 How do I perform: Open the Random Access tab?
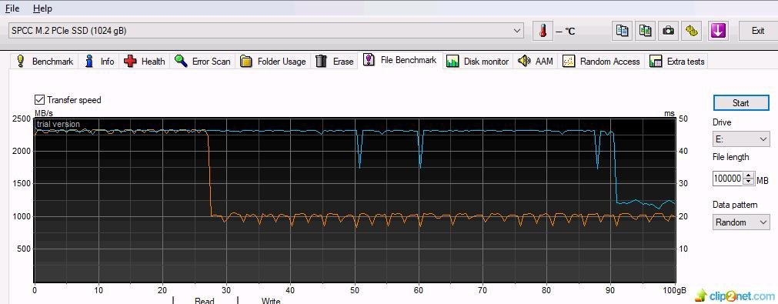[601, 62]
